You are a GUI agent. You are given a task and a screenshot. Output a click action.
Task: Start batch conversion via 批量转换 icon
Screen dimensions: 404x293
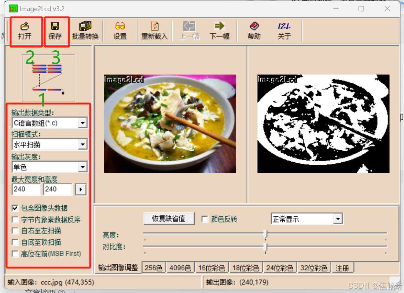click(85, 31)
